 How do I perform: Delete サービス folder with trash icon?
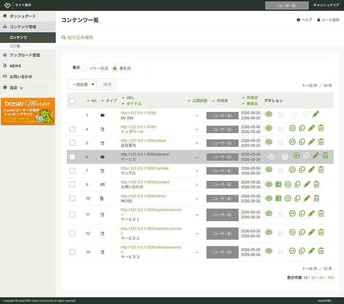[x=325, y=156]
